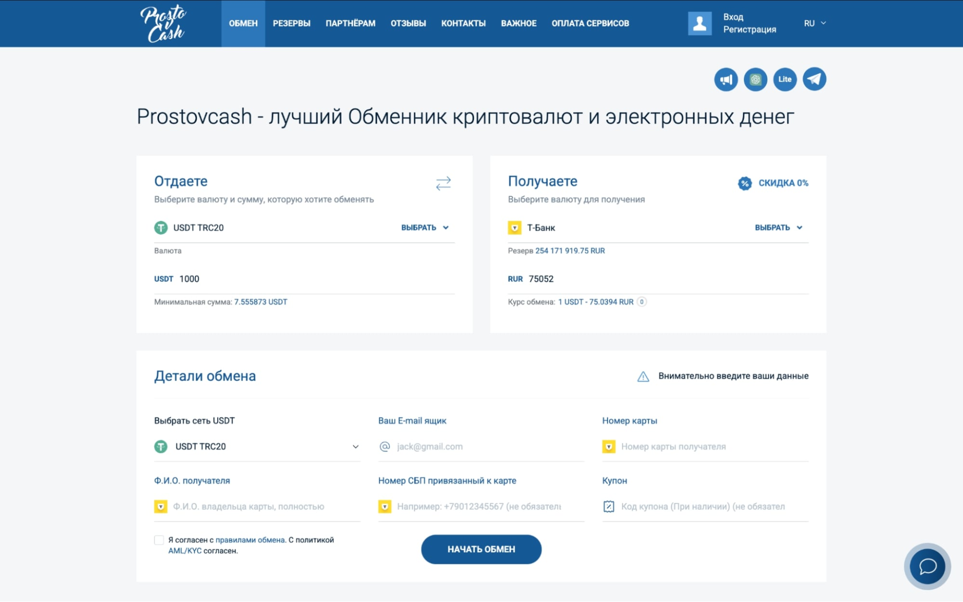
Task: Switch to the РЕЗЕРВЫ tab
Action: point(292,23)
